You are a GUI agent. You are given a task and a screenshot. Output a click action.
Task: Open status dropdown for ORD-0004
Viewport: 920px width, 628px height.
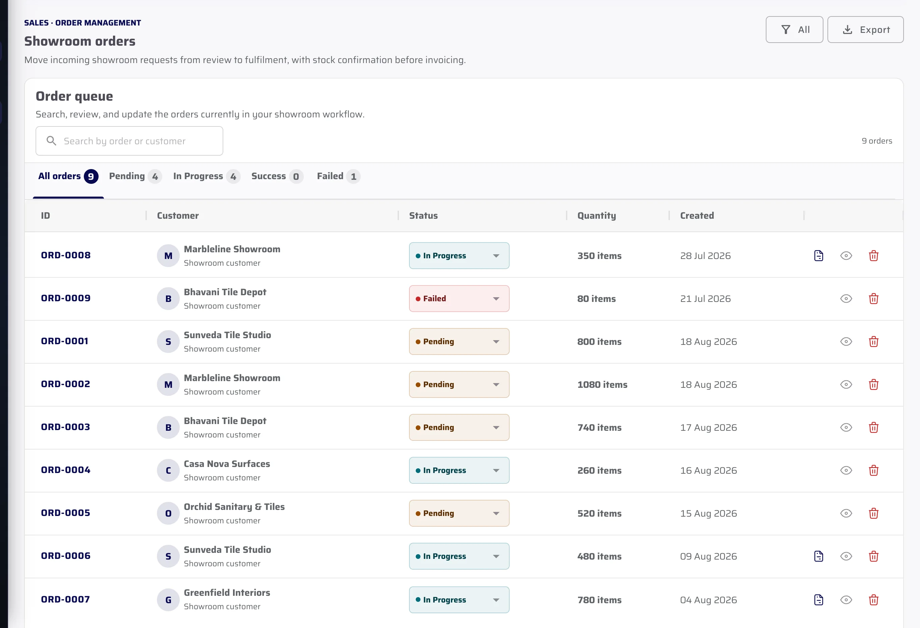pos(459,470)
